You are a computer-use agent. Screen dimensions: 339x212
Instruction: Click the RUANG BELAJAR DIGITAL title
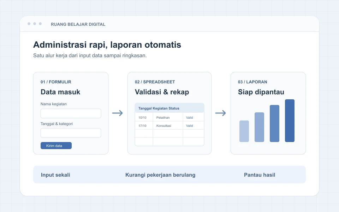coord(78,24)
